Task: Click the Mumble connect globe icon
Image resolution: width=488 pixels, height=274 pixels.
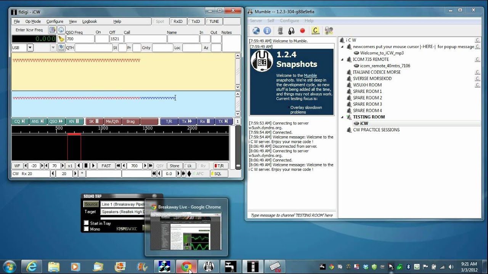Action: 256,30
